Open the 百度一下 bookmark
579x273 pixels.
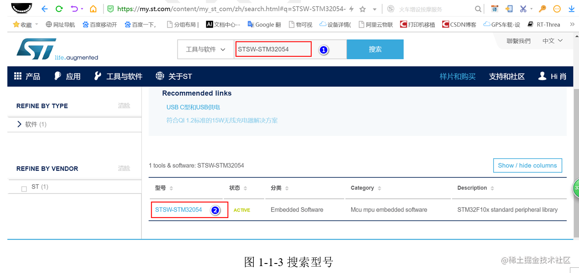click(140, 25)
